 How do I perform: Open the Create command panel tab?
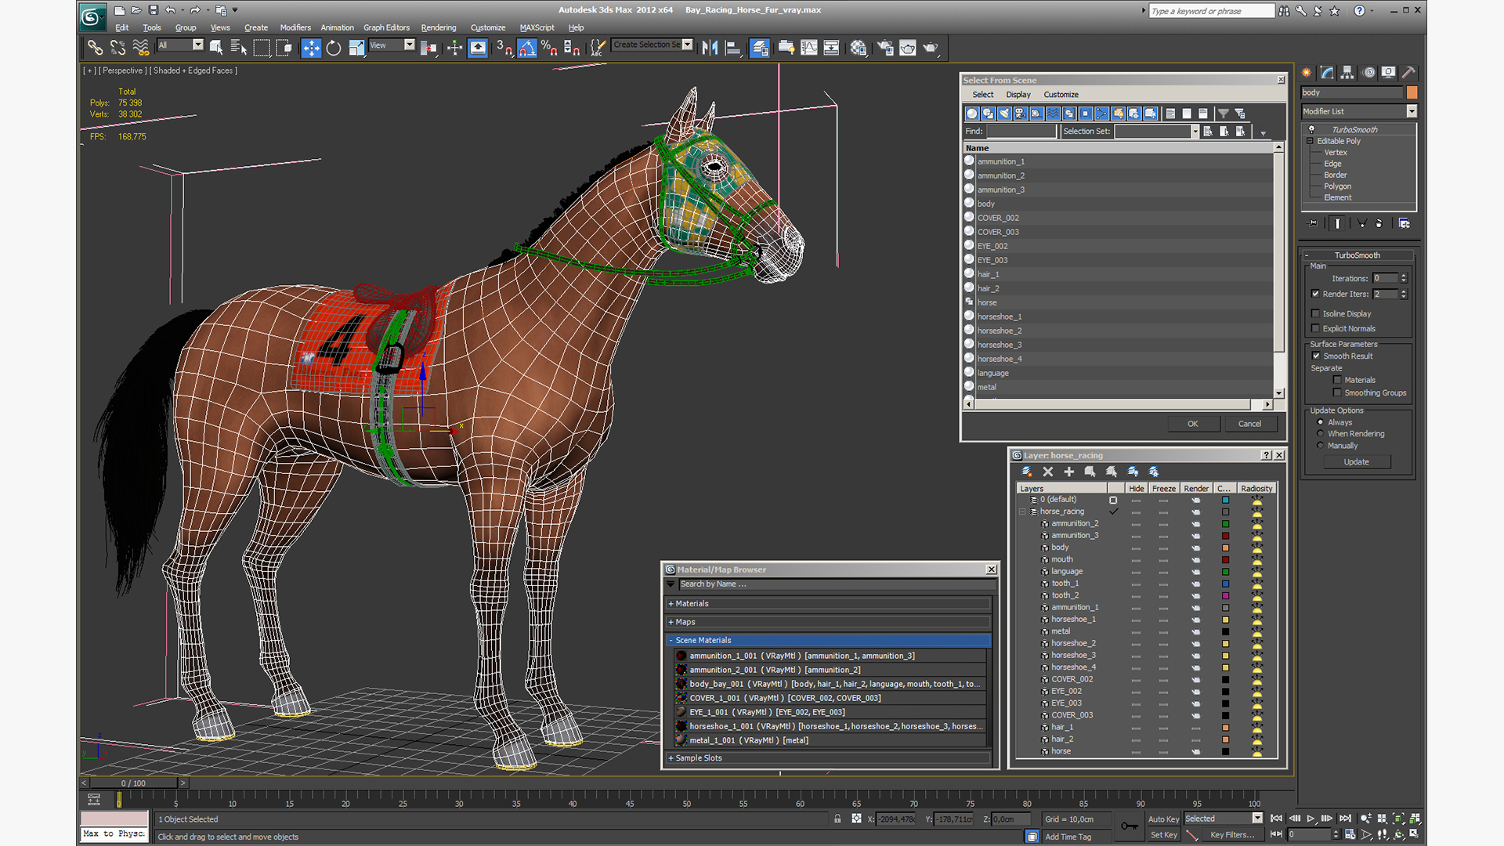point(1307,72)
